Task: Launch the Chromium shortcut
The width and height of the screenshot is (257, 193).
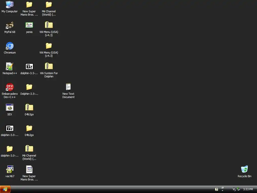Action: pos(10,46)
